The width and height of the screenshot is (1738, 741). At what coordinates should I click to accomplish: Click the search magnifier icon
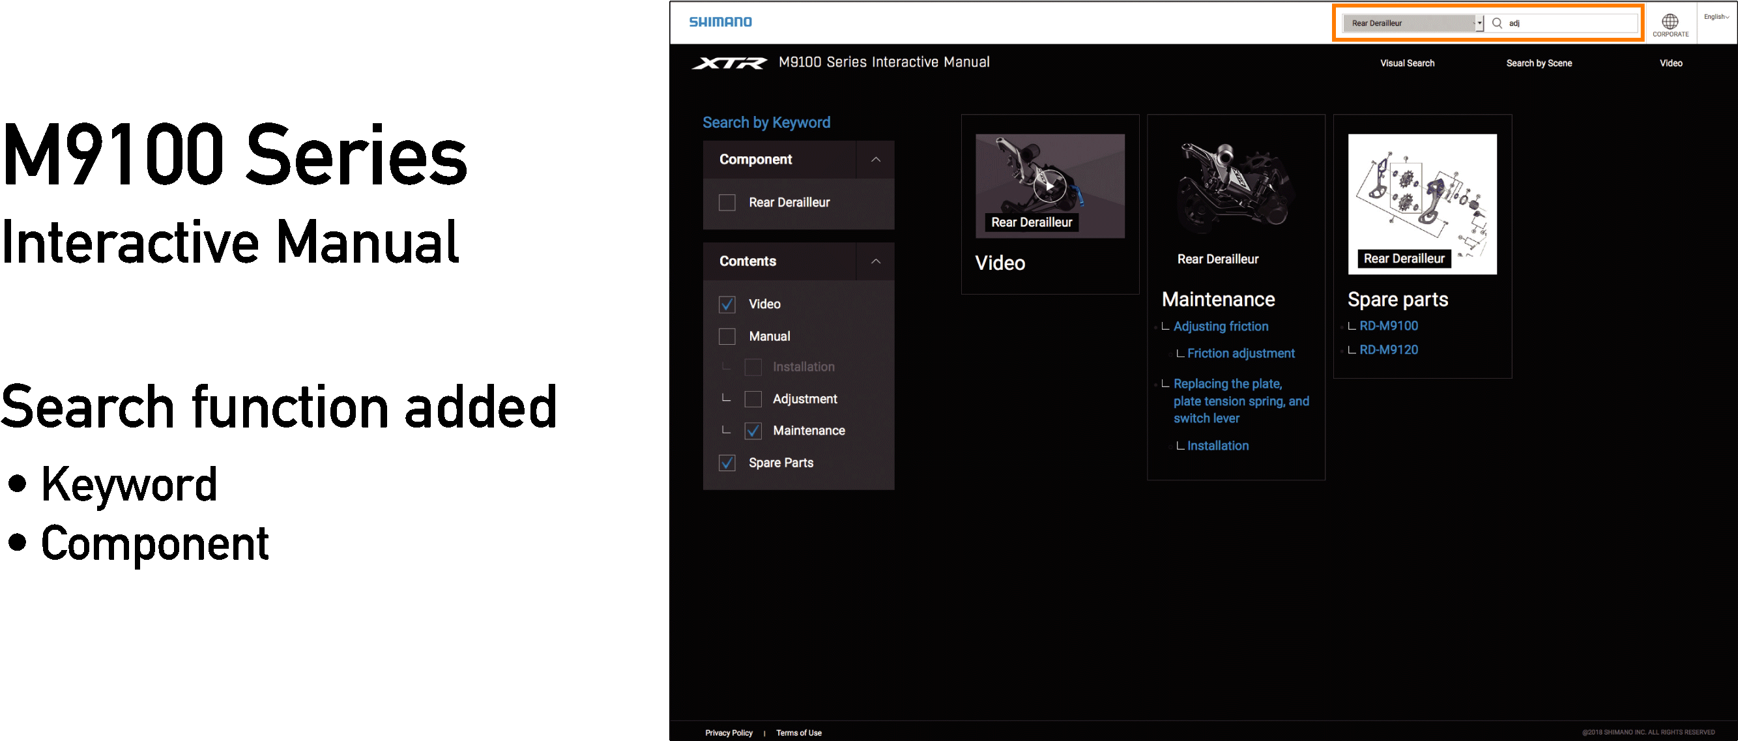click(x=1496, y=23)
